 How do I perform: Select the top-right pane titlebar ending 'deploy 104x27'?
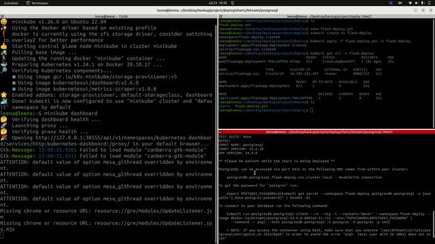coord(329,16)
